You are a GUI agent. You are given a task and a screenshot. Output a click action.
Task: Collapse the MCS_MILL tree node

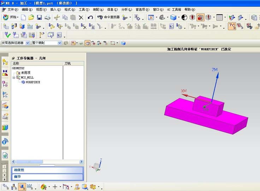pos(14,77)
